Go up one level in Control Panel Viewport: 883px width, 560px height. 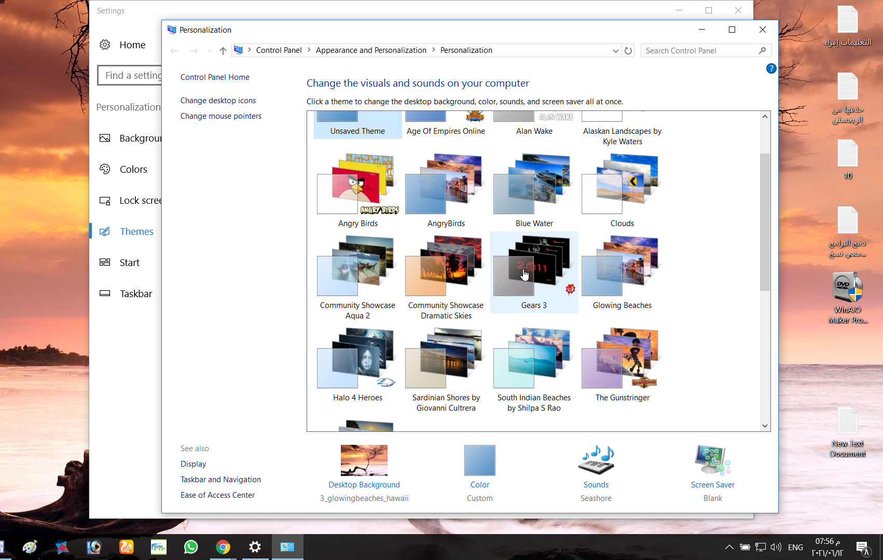point(223,50)
